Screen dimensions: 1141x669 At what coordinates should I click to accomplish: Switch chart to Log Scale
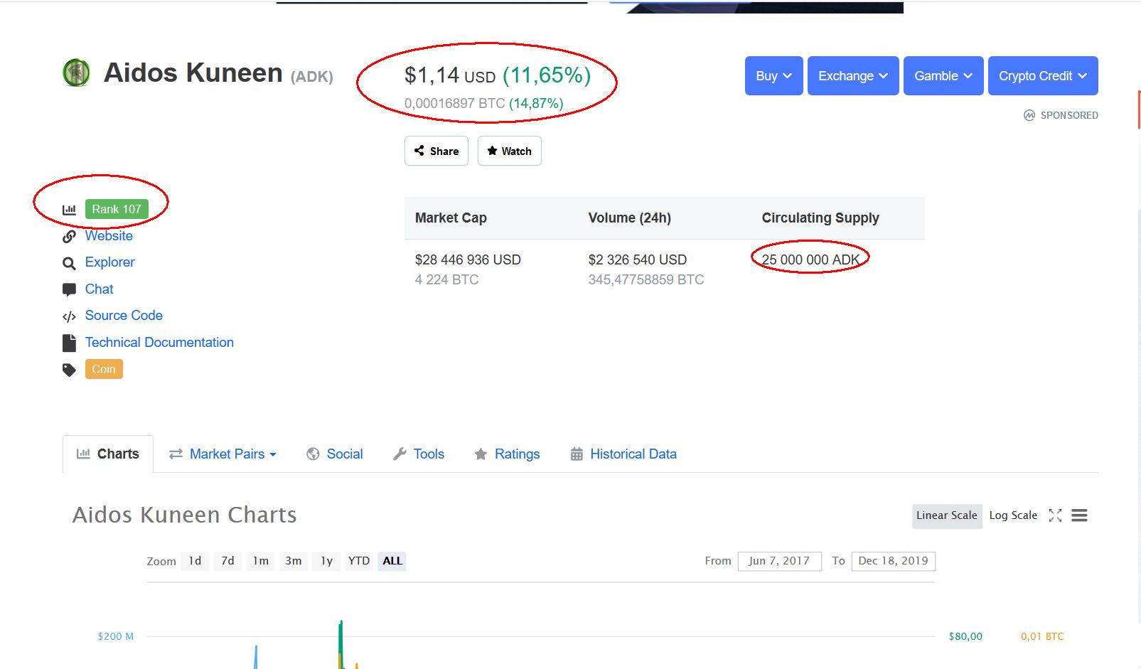coord(1013,515)
